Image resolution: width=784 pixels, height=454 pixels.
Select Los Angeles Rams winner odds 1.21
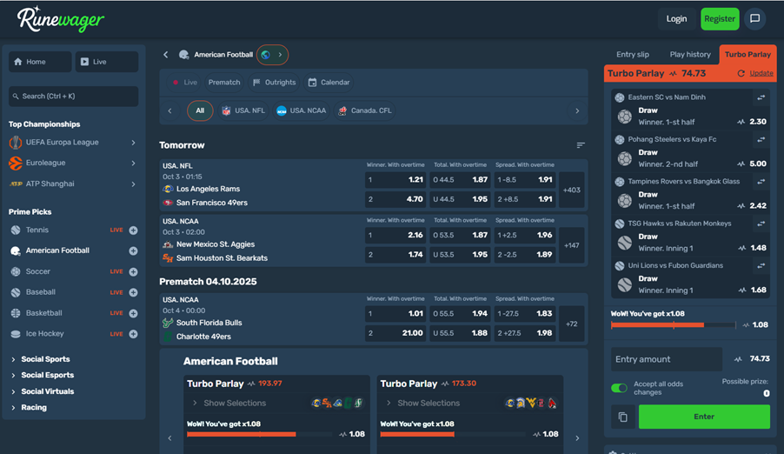[x=395, y=180]
